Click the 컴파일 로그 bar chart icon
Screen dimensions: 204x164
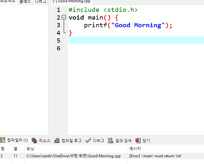coord(57,140)
